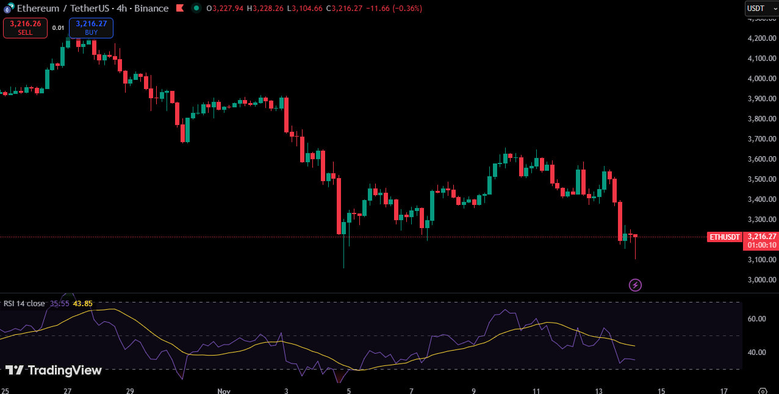The height and width of the screenshot is (394, 779).
Task: Click the yellow RSI value 43.85
Action: coord(82,303)
